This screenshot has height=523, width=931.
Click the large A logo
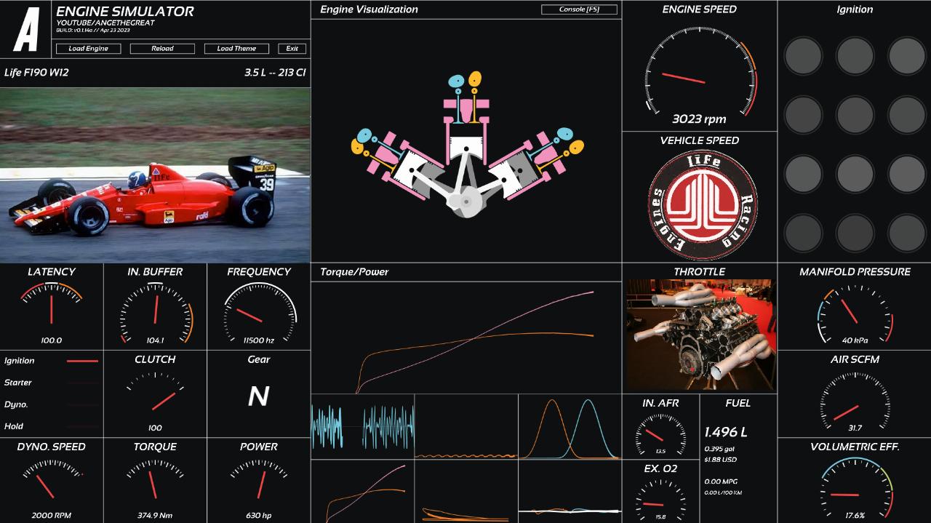26,29
